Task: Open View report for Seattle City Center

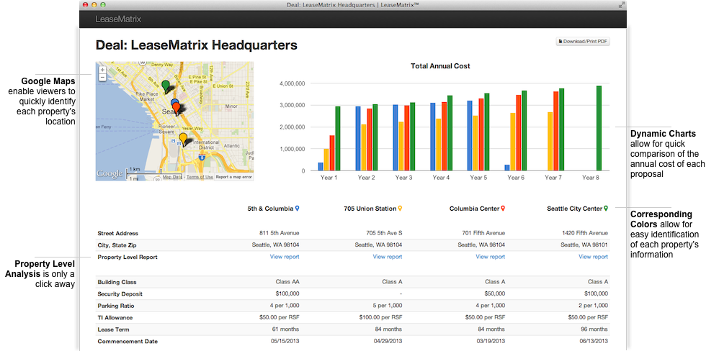Action: [593, 257]
